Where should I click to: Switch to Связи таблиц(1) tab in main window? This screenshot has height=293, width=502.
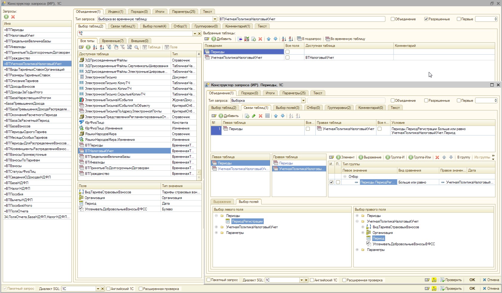(x=123, y=26)
